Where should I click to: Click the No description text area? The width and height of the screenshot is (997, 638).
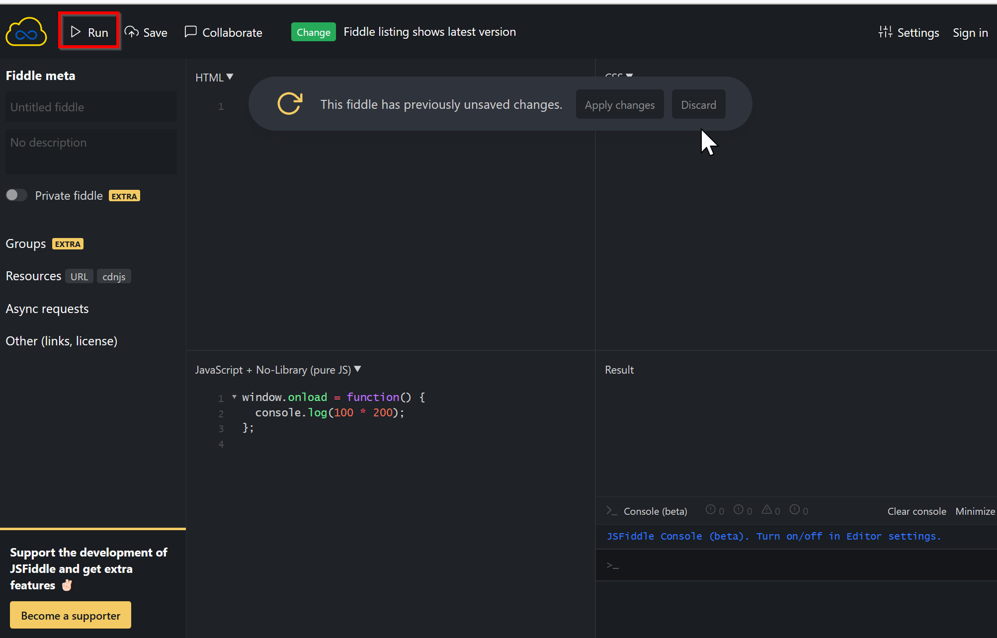point(91,152)
